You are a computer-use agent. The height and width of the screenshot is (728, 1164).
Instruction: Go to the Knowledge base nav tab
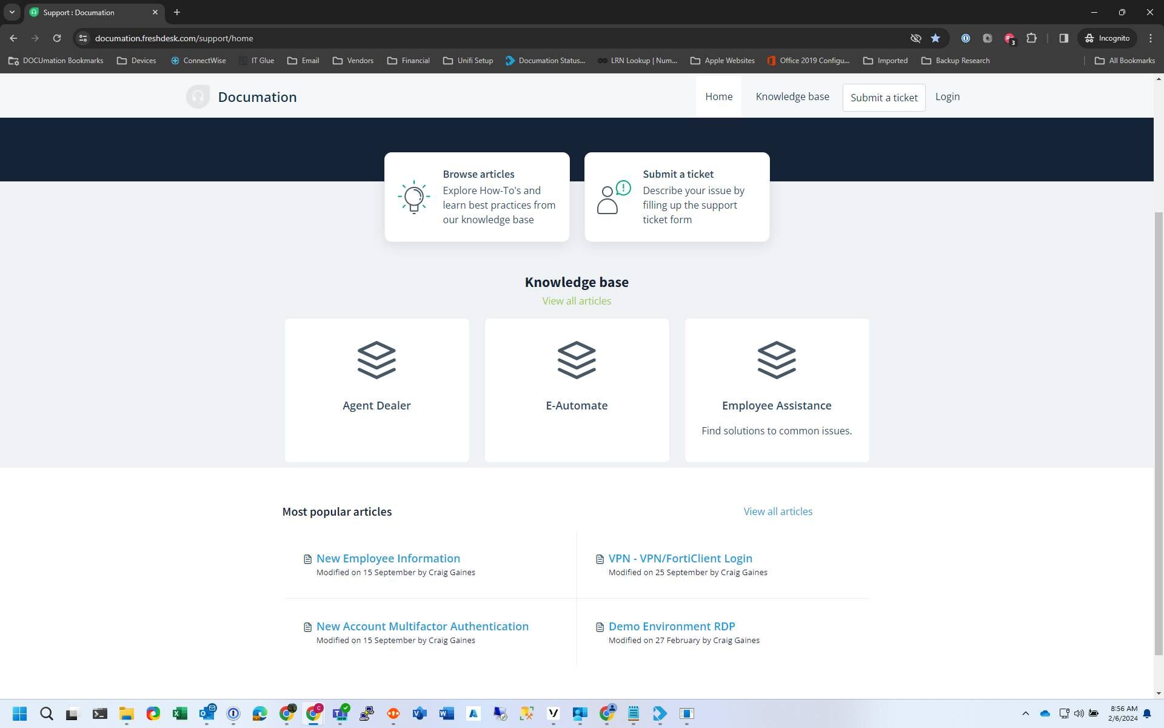[x=792, y=97]
